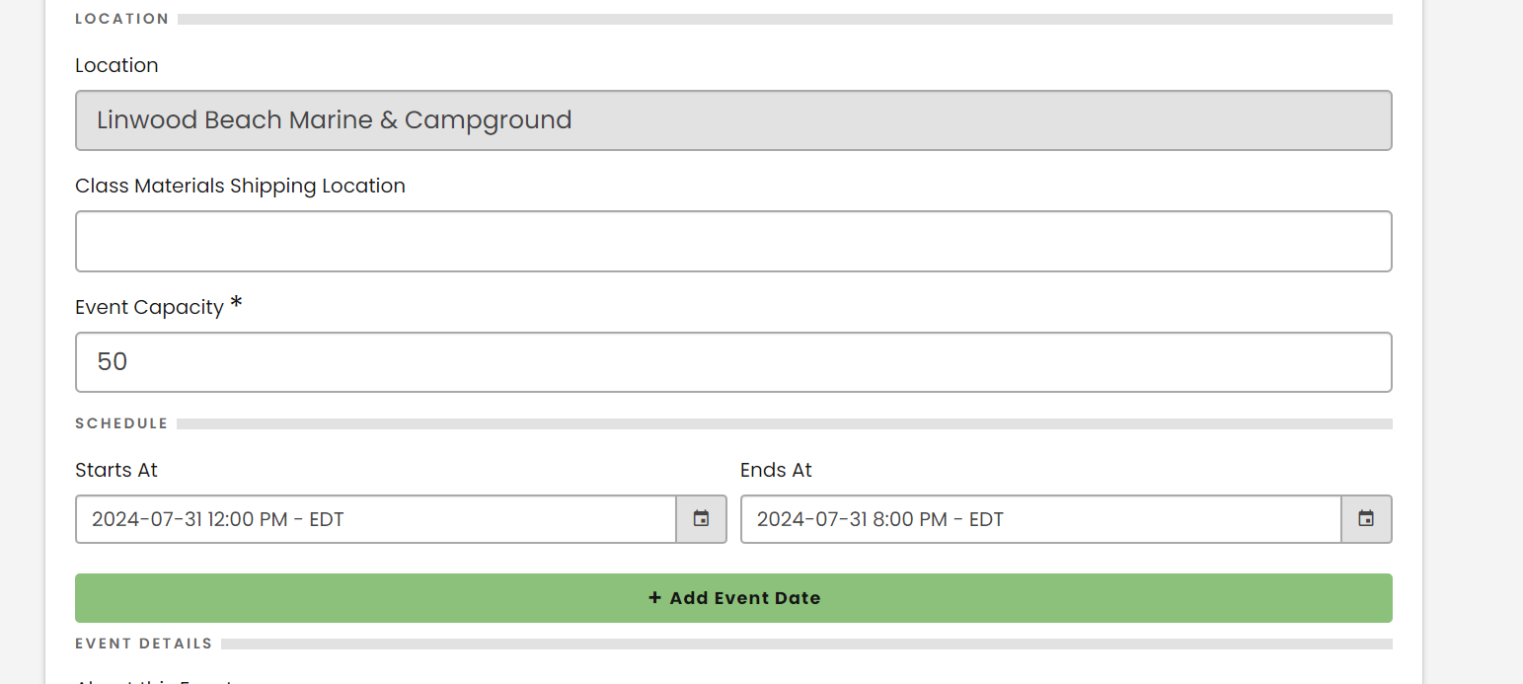The height and width of the screenshot is (684, 1523).
Task: Click the Ends At date text field
Action: click(1040, 519)
